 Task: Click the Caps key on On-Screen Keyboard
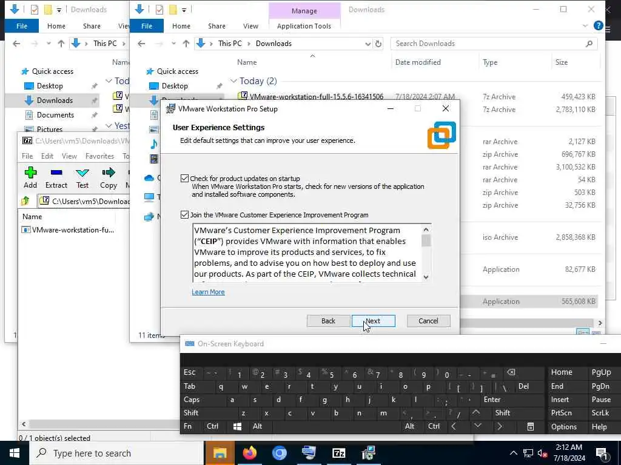[x=192, y=400]
